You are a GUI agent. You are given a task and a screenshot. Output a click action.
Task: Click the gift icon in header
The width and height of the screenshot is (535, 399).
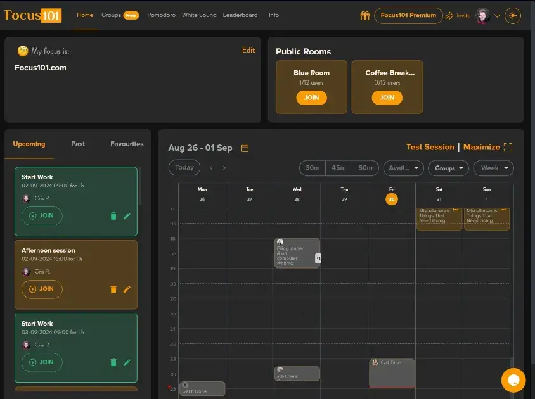[x=364, y=16]
